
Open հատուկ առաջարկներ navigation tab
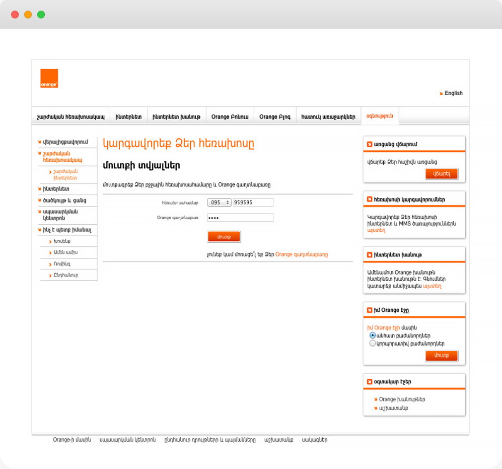coord(328,116)
